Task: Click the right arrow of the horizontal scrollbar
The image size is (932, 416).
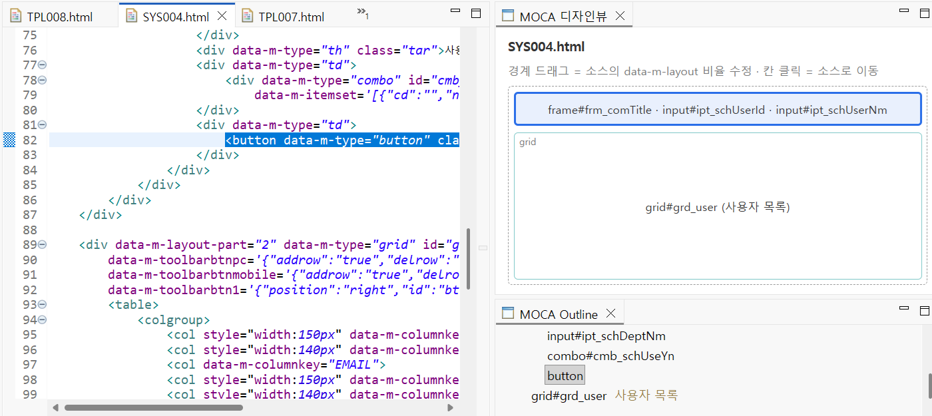Action: click(451, 407)
